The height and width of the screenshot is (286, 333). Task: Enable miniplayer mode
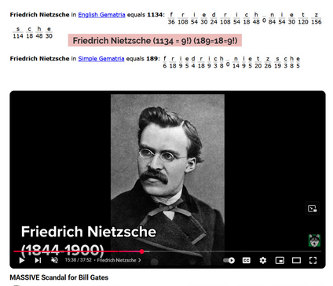click(280, 260)
